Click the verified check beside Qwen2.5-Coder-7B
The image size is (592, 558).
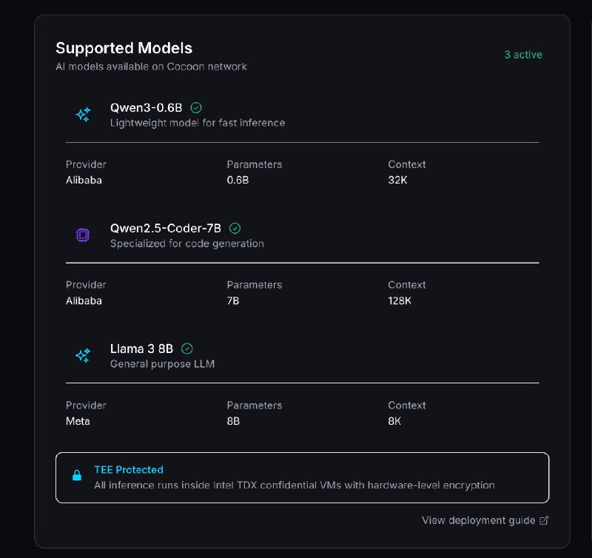(x=235, y=228)
